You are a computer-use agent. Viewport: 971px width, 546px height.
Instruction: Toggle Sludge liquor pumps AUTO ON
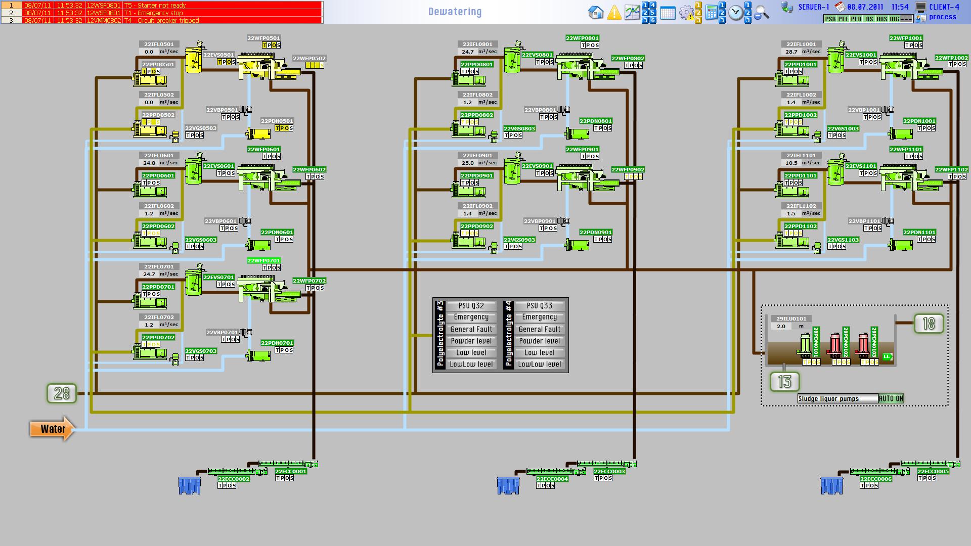[x=891, y=398]
